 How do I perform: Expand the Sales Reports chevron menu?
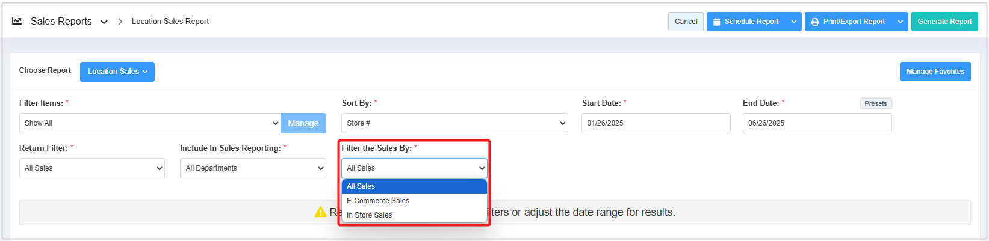[104, 22]
